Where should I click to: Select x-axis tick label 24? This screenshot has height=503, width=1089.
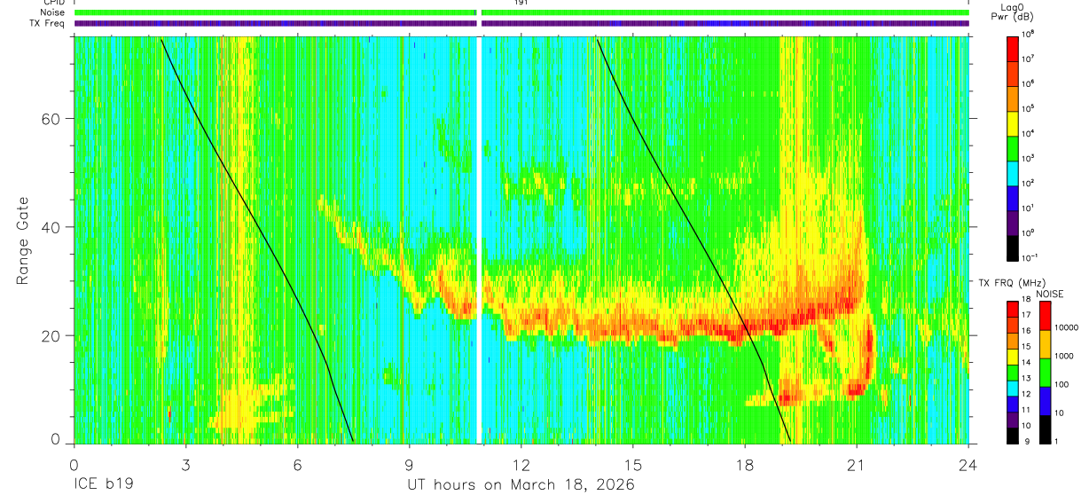click(x=968, y=465)
